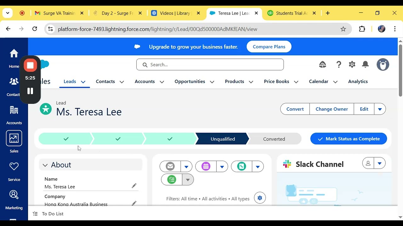This screenshot has width=403, height=226.
Task: Open the Chrome tab search dropdown
Action: (8, 13)
